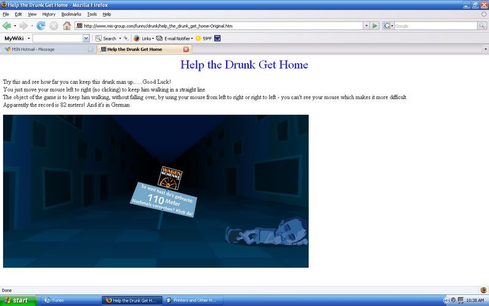489x306 pixels.
Task: Open the History menu
Action: click(x=49, y=13)
